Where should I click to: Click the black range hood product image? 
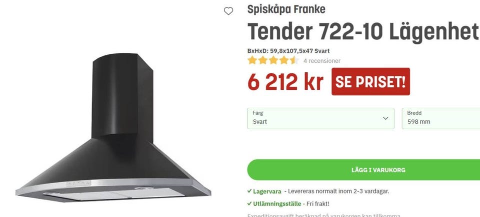113,127
